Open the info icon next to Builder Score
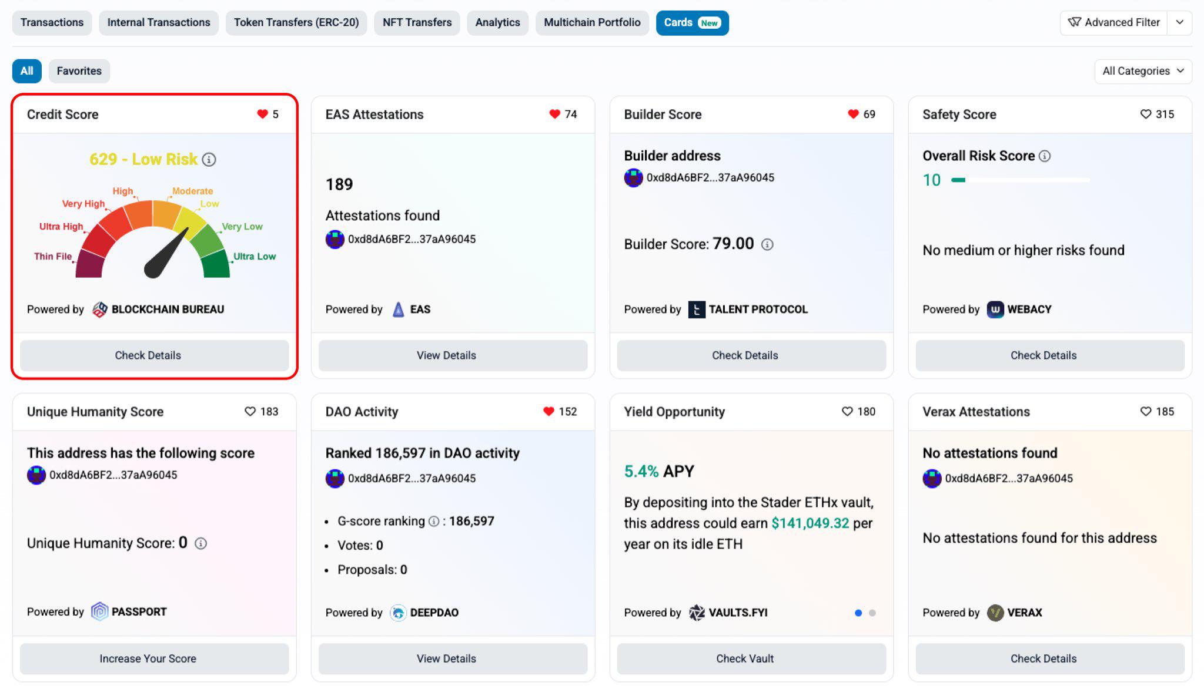The image size is (1204, 696). [767, 244]
